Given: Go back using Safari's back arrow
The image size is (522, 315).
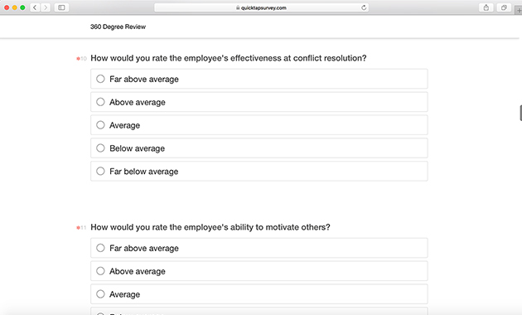Looking at the screenshot, I should [35, 7].
